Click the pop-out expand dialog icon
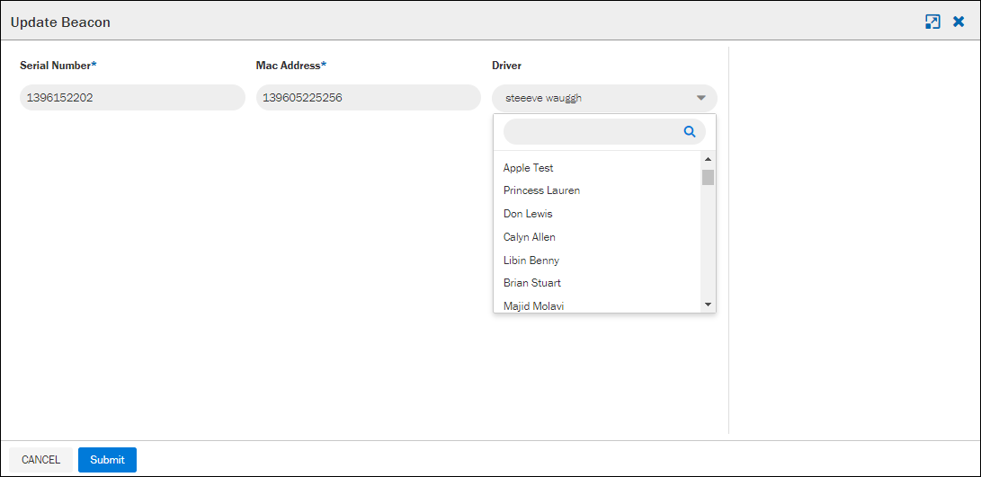Viewport: 981px width, 477px height. [x=932, y=22]
